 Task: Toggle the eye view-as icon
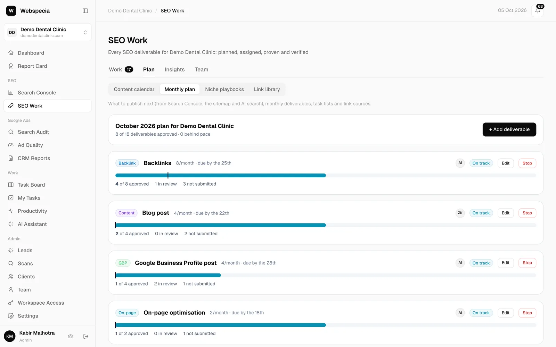71,336
